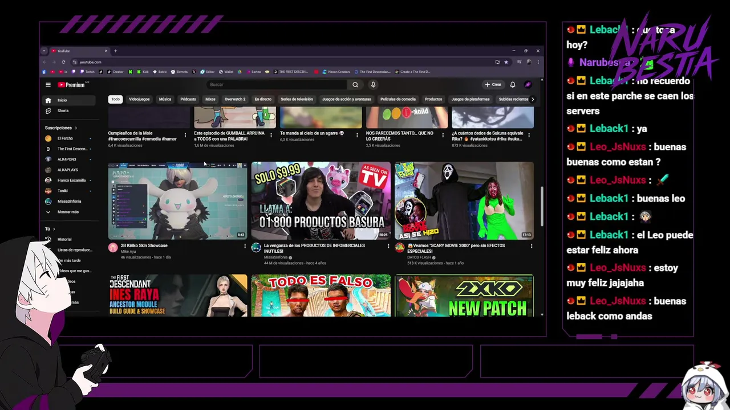Open the account avatar menu

pos(528,85)
